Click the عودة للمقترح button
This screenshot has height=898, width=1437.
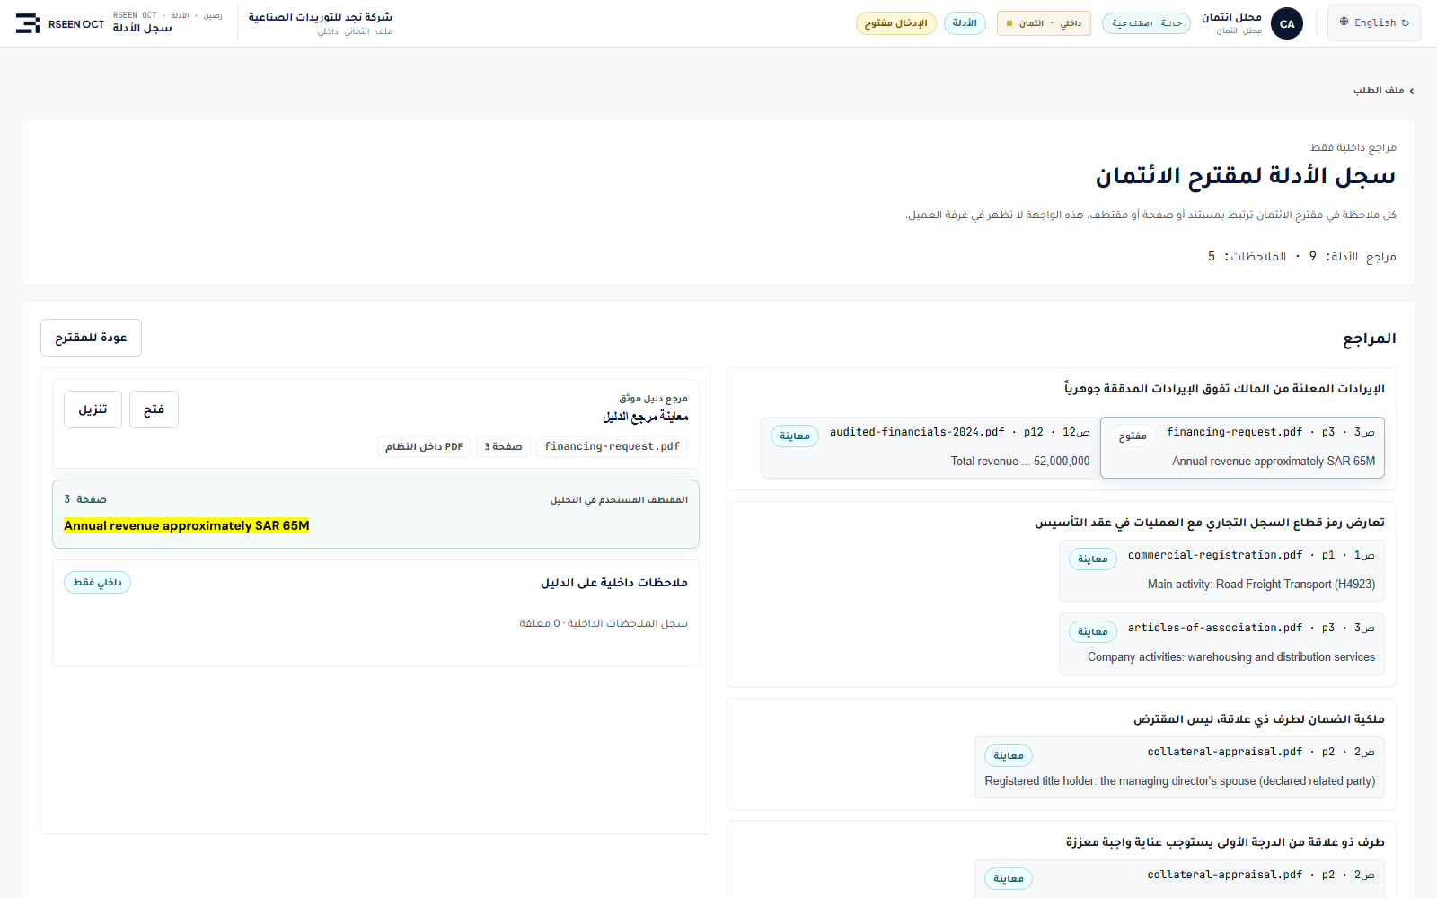pos(91,338)
